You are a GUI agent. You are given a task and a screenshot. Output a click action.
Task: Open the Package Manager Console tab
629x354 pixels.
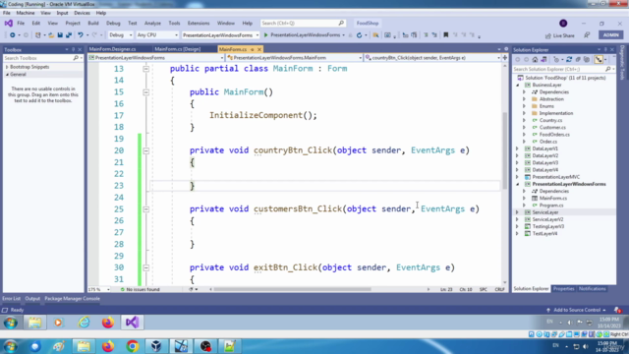72,299
